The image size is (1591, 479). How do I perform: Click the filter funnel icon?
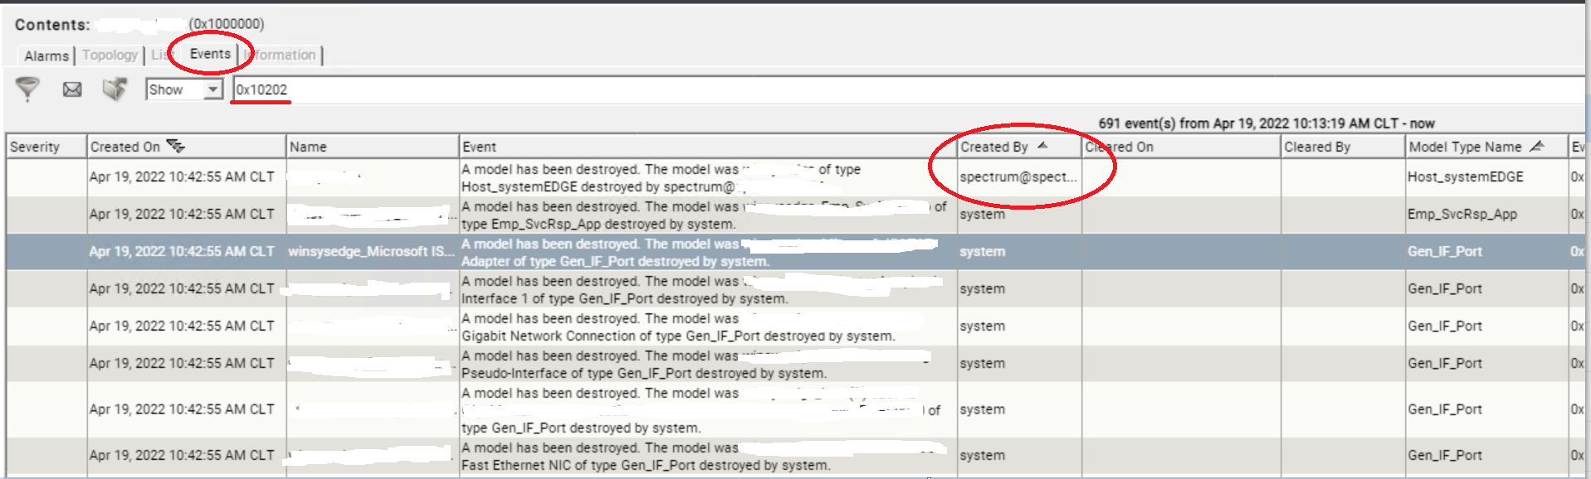click(27, 89)
